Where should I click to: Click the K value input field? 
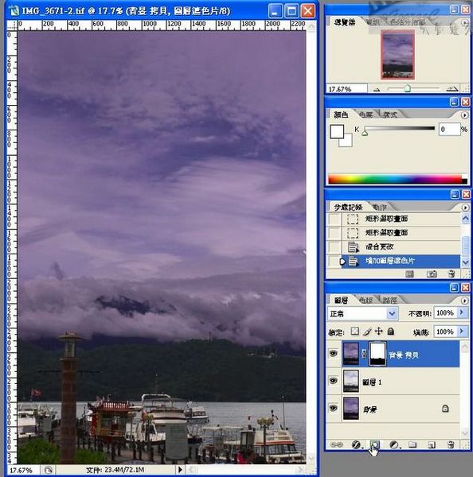[x=450, y=130]
